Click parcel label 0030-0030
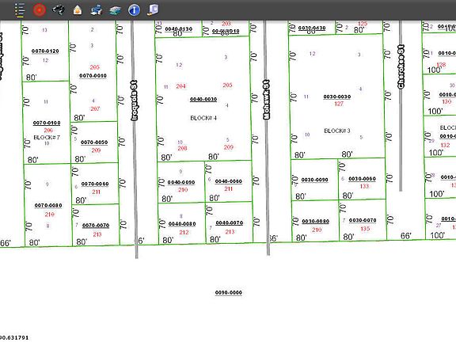Viewport: 456px width, 342px height. coord(337,97)
